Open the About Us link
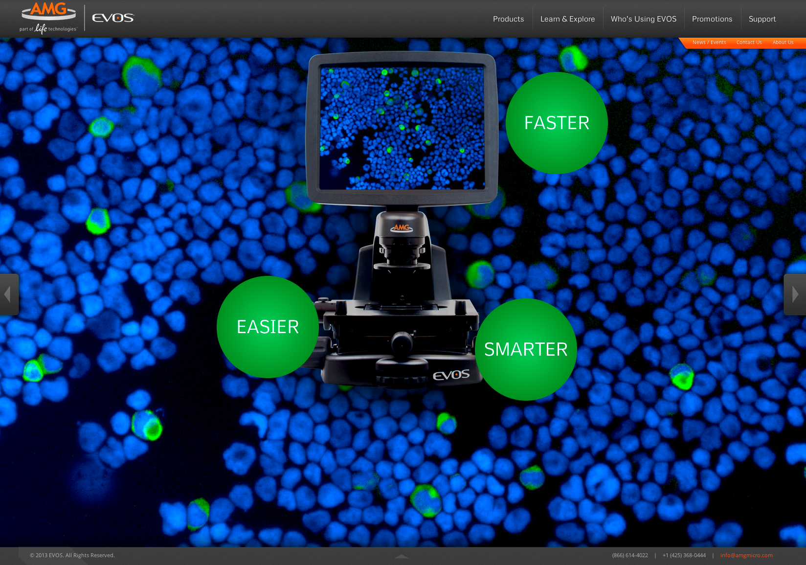 click(783, 43)
